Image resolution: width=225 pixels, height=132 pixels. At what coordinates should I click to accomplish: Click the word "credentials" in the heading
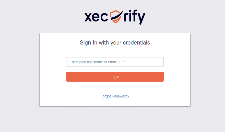pyautogui.click(x=136, y=42)
